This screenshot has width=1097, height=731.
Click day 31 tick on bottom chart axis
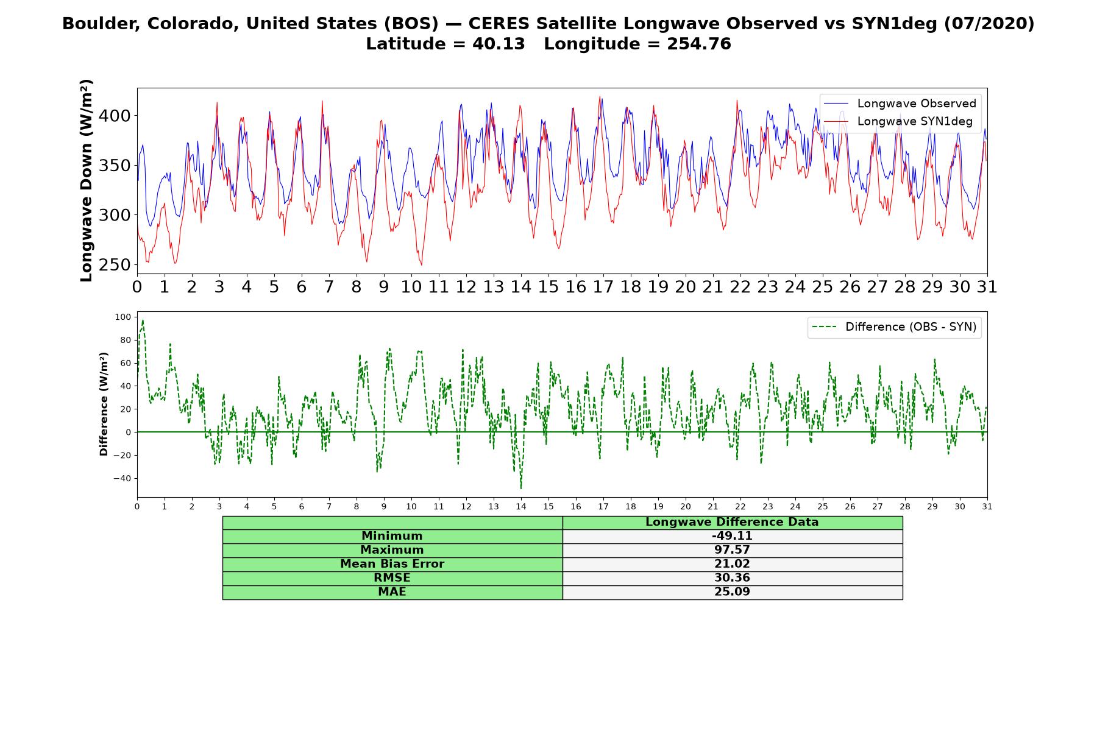coord(987,507)
